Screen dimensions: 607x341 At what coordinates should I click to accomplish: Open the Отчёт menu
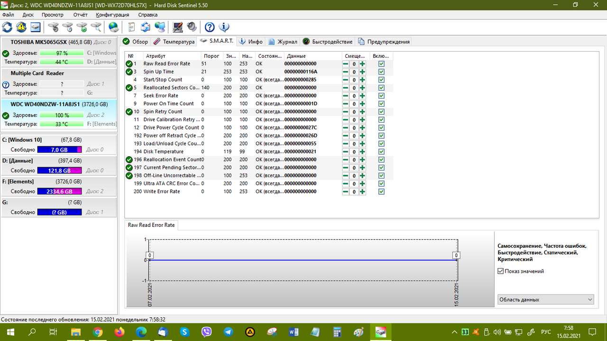[81, 15]
